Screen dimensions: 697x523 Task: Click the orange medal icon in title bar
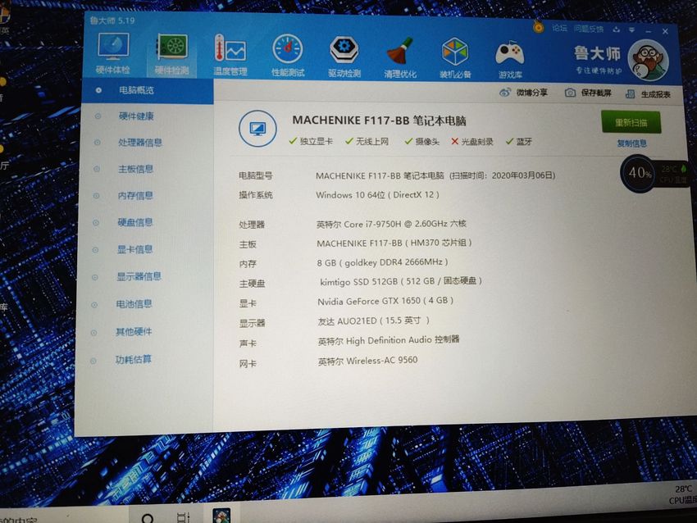tap(538, 27)
